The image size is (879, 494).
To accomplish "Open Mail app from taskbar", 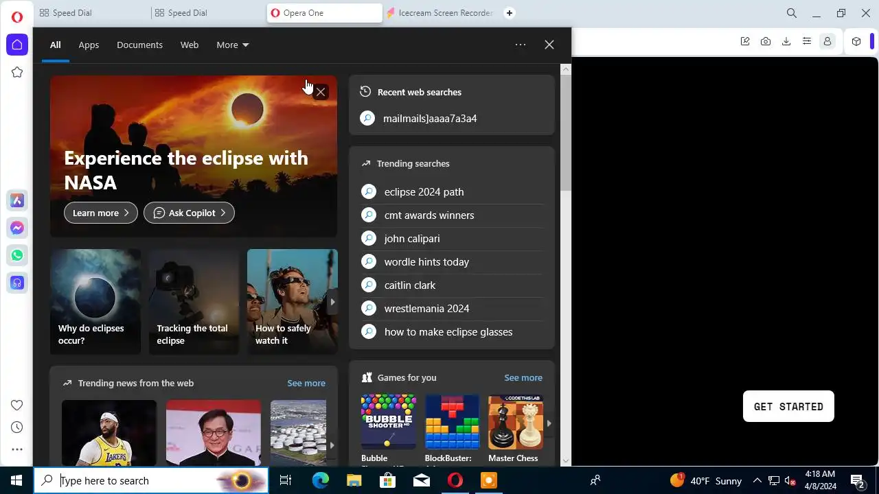I will 422,480.
